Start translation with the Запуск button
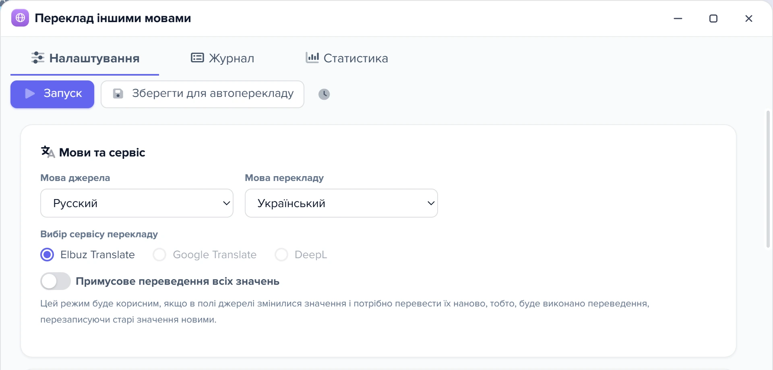Screen dimensions: 773x370 [52, 94]
